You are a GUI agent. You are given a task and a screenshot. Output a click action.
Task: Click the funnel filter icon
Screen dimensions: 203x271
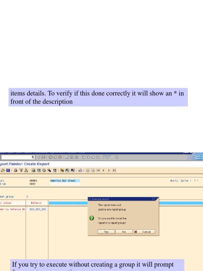[x=21, y=170]
